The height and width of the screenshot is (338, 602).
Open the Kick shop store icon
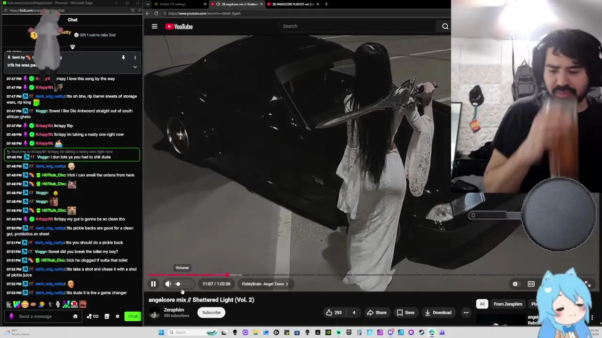pyautogui.click(x=107, y=316)
